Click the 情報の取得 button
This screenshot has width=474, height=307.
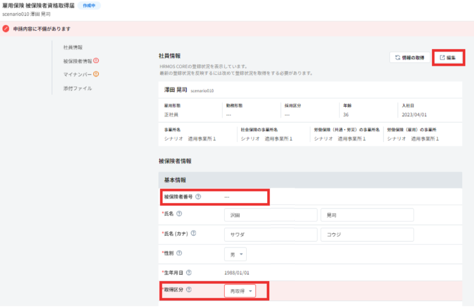[409, 58]
